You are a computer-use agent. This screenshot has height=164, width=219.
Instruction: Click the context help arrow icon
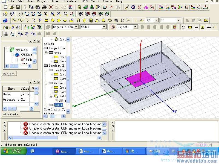(12, 14)
